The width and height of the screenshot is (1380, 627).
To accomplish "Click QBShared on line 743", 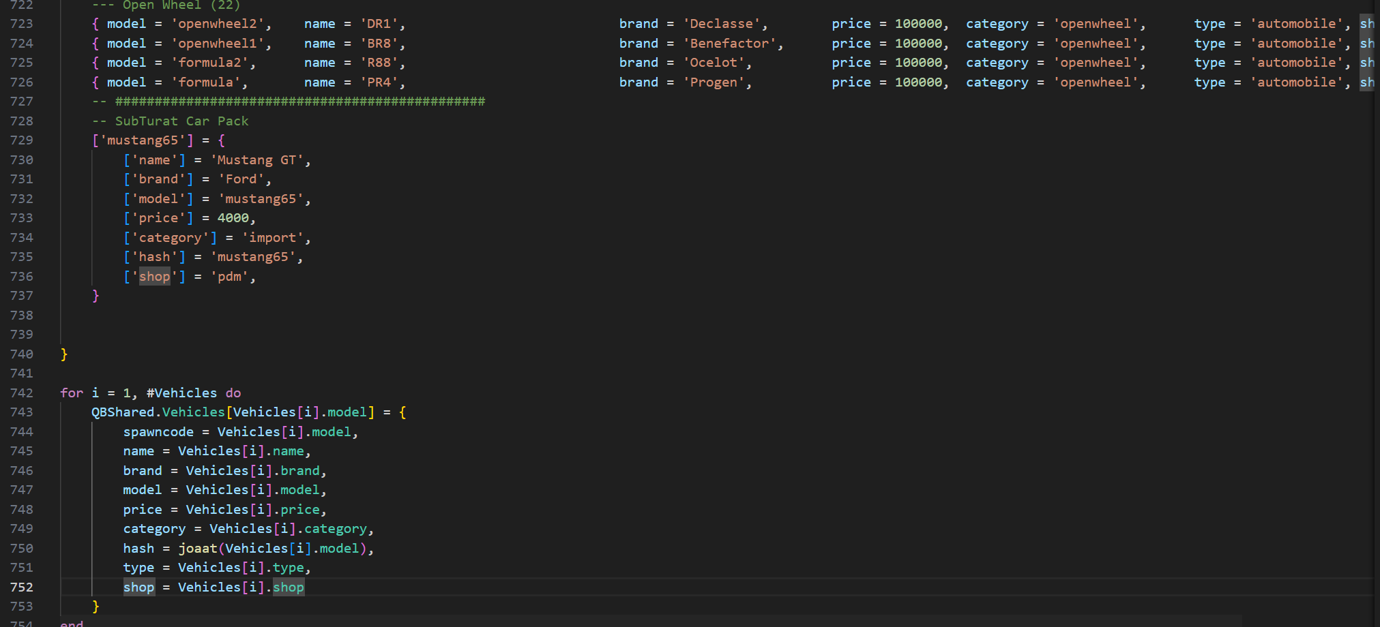I will click(x=123, y=412).
